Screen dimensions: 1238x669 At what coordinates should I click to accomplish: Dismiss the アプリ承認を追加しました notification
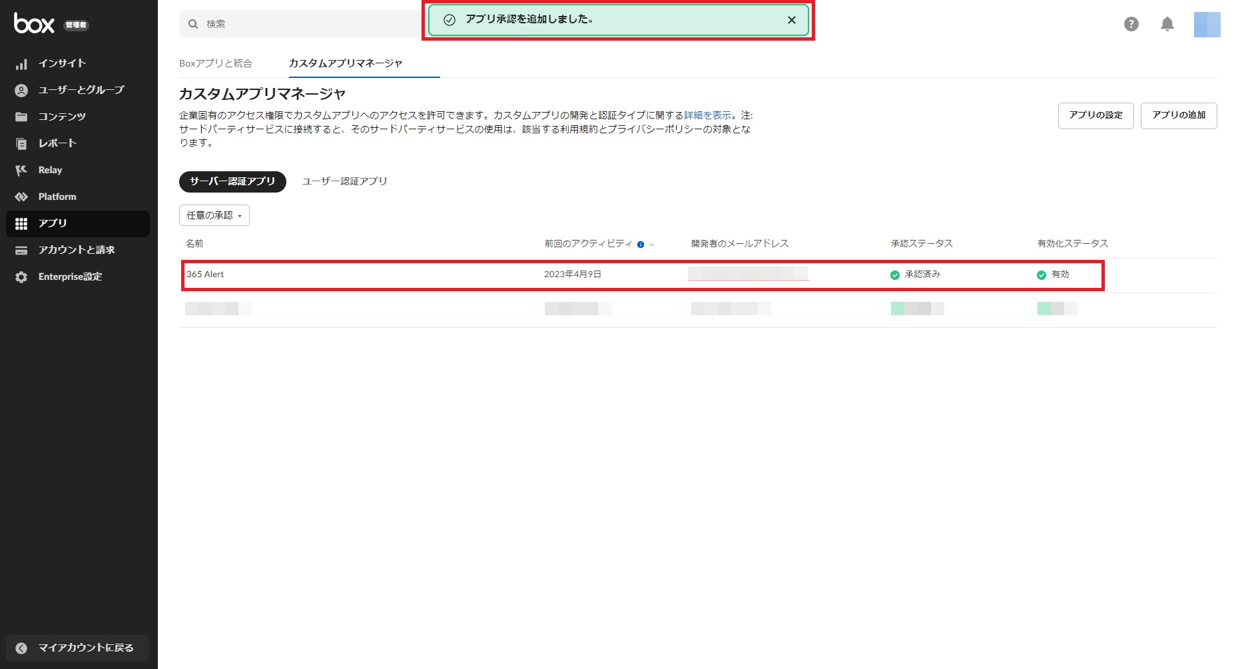791,20
